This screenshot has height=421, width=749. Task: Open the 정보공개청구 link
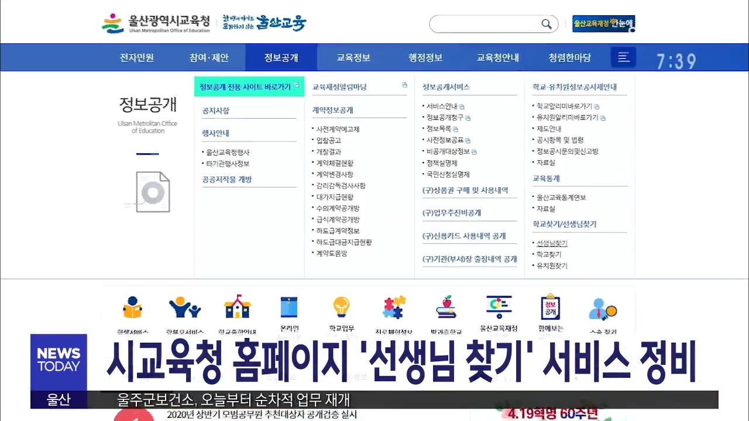pyautogui.click(x=441, y=118)
